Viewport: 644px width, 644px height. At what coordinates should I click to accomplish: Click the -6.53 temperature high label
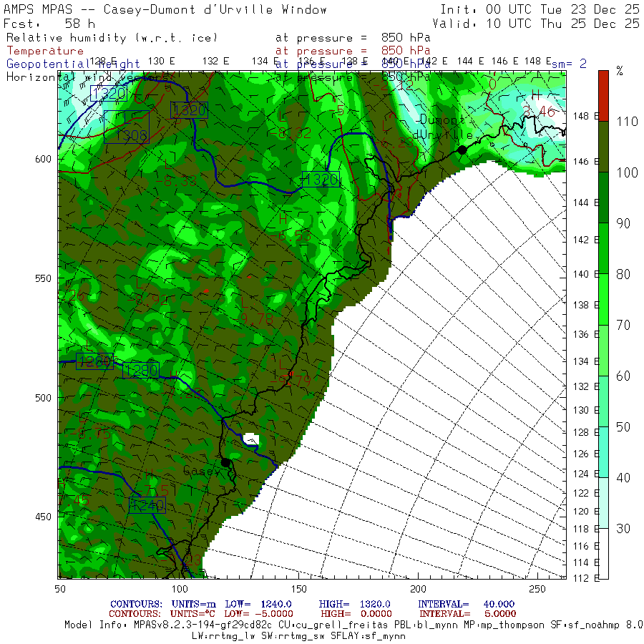coord(291,235)
